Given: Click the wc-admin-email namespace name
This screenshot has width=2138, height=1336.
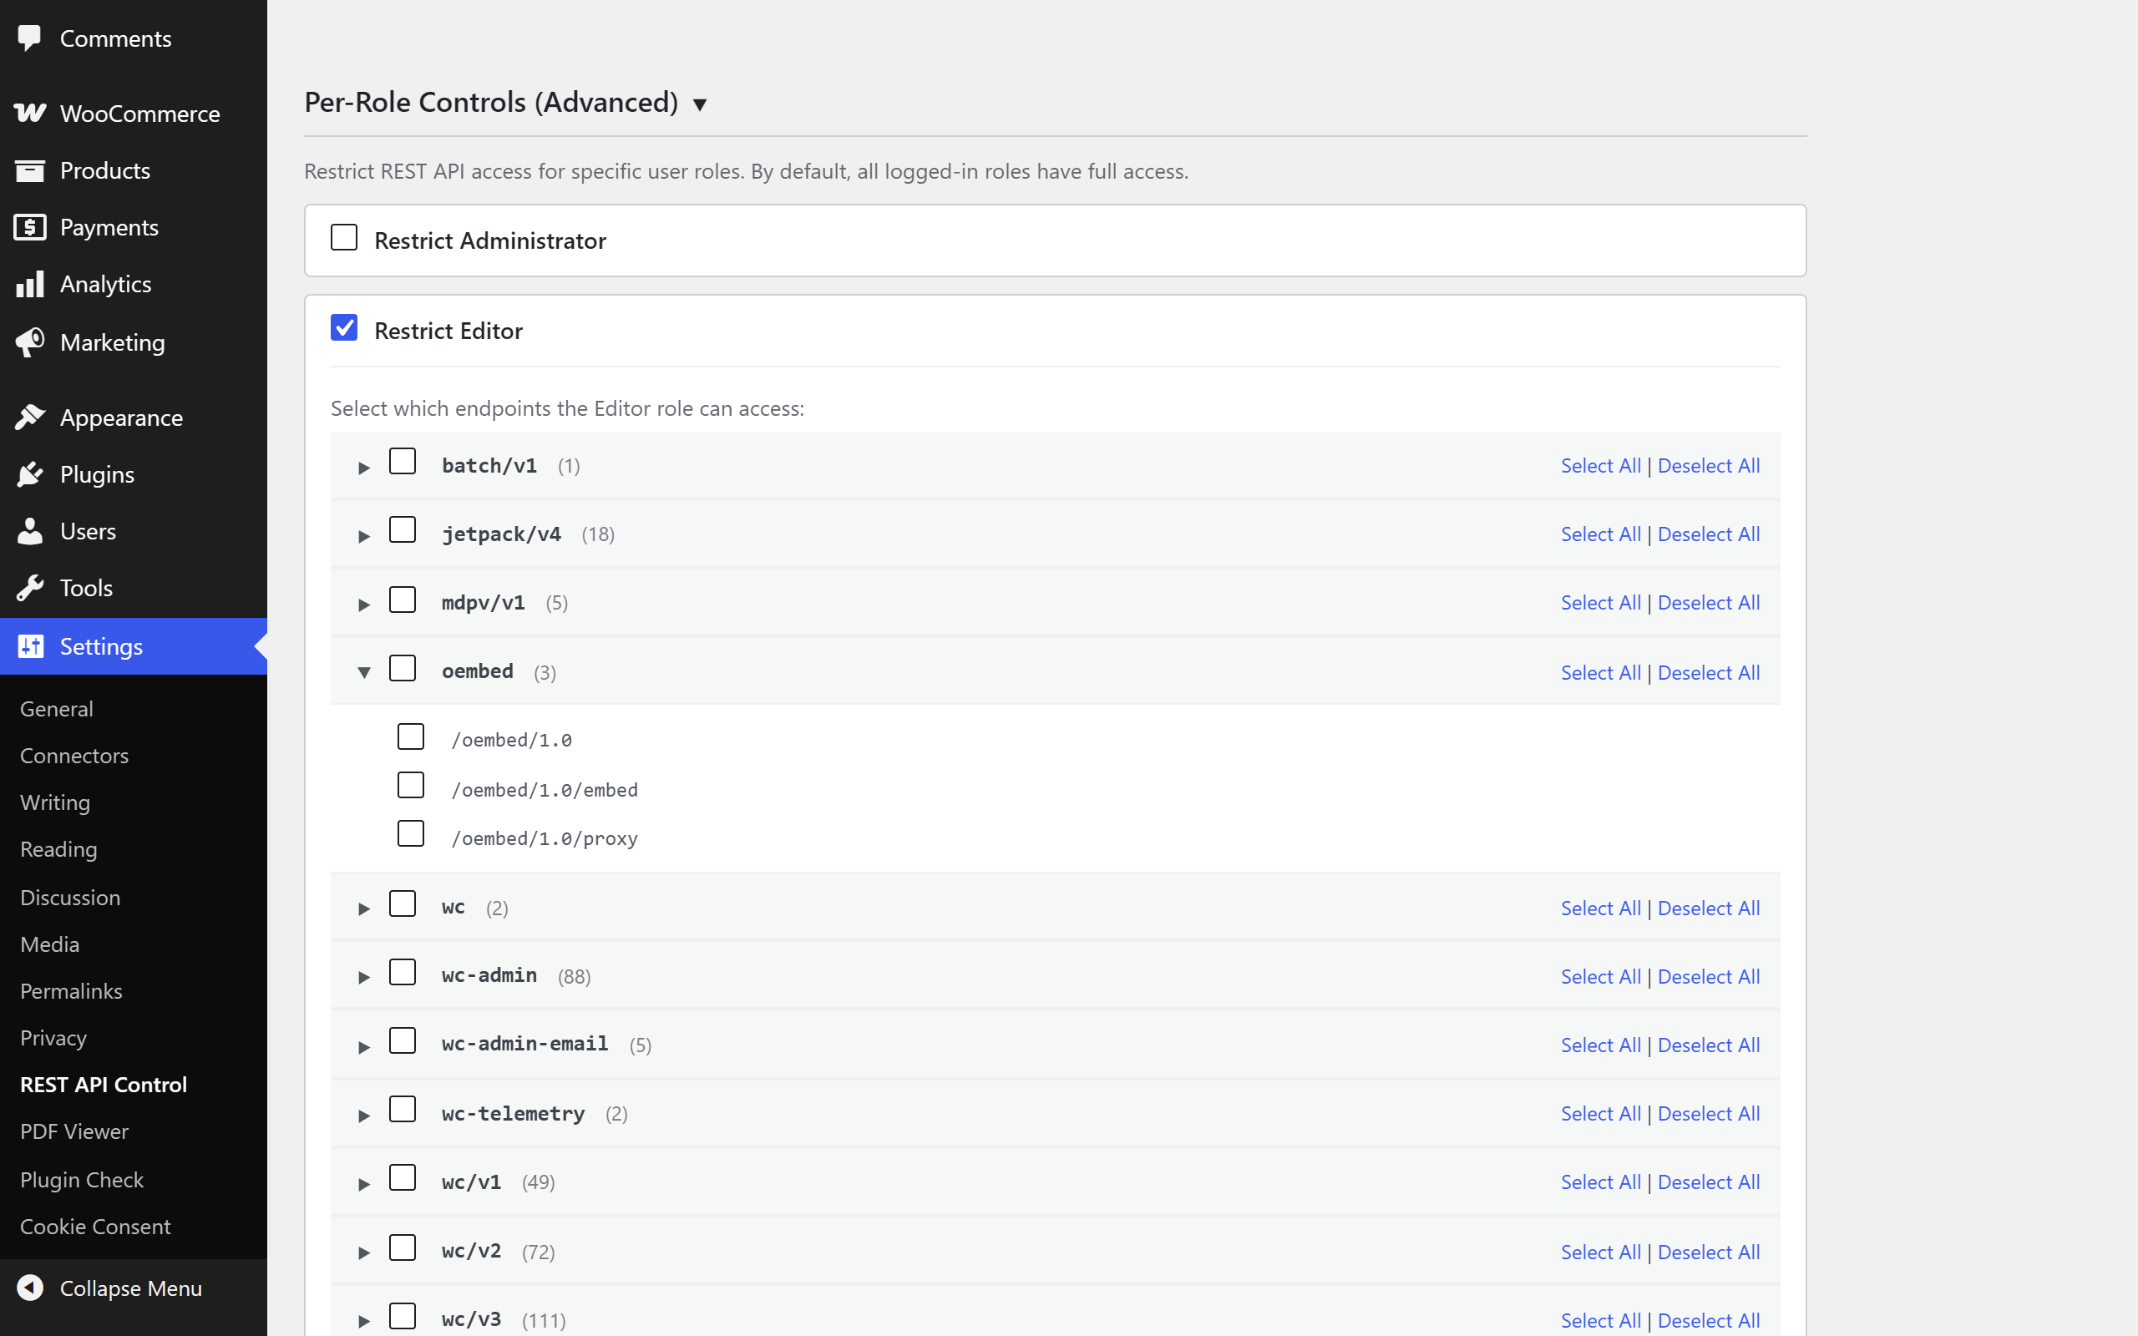Looking at the screenshot, I should coord(524,1044).
